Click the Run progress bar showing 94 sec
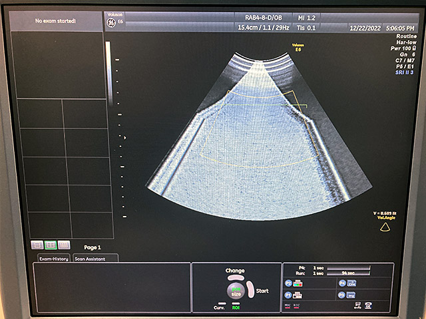 coord(347,273)
